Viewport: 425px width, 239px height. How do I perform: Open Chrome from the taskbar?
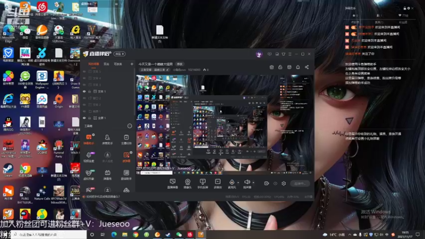click(x=135, y=234)
